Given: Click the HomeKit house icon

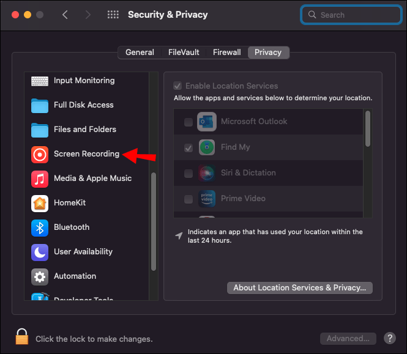Looking at the screenshot, I should tap(39, 204).
